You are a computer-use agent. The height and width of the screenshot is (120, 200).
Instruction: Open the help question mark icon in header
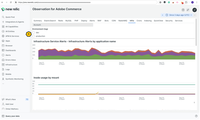[x=183, y=10]
